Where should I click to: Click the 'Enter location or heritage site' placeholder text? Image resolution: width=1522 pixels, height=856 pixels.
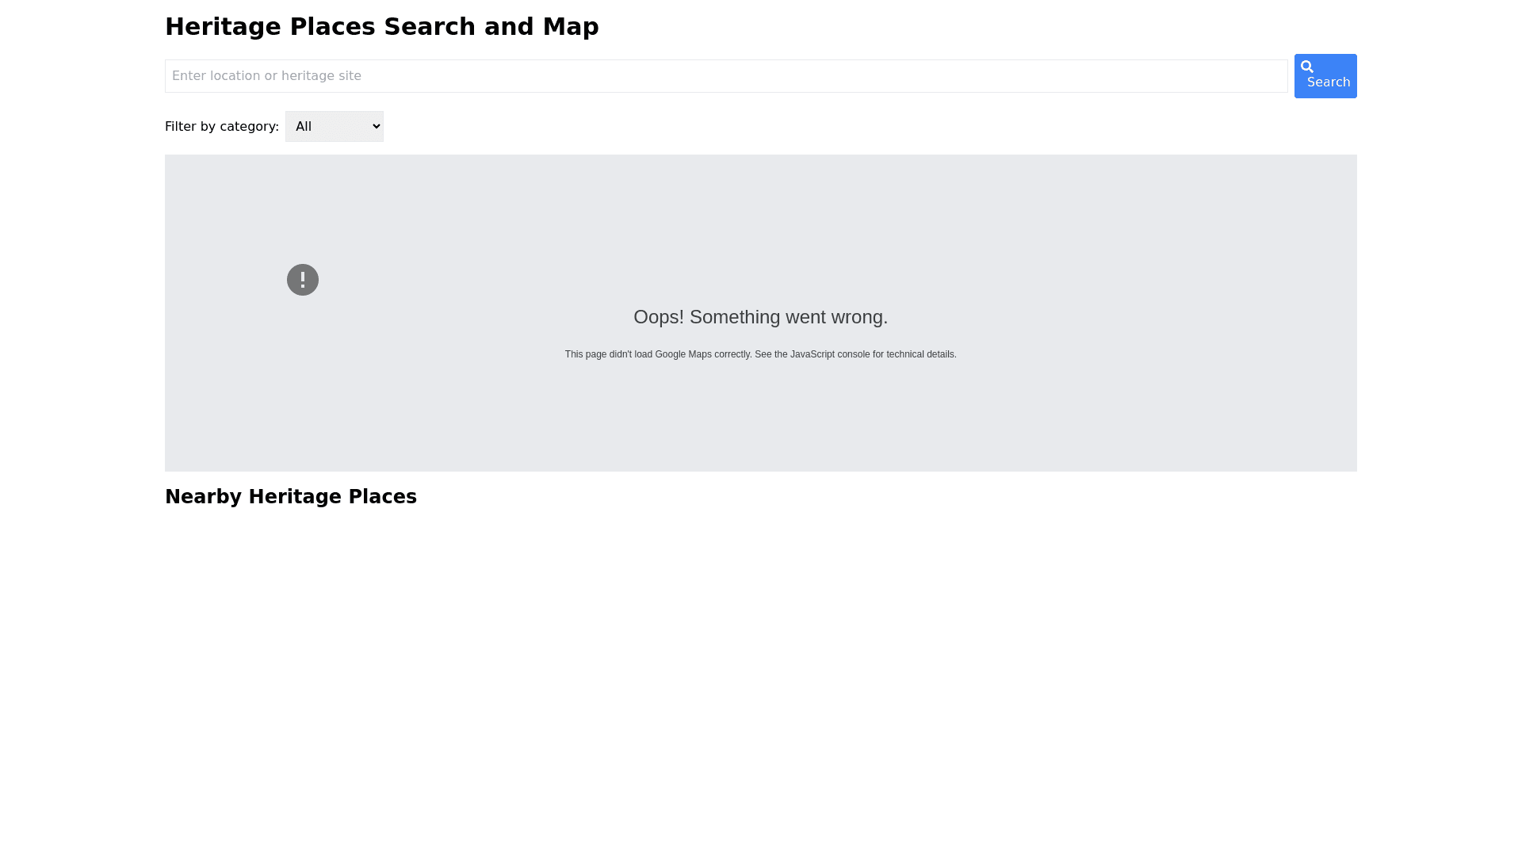pyautogui.click(x=266, y=76)
